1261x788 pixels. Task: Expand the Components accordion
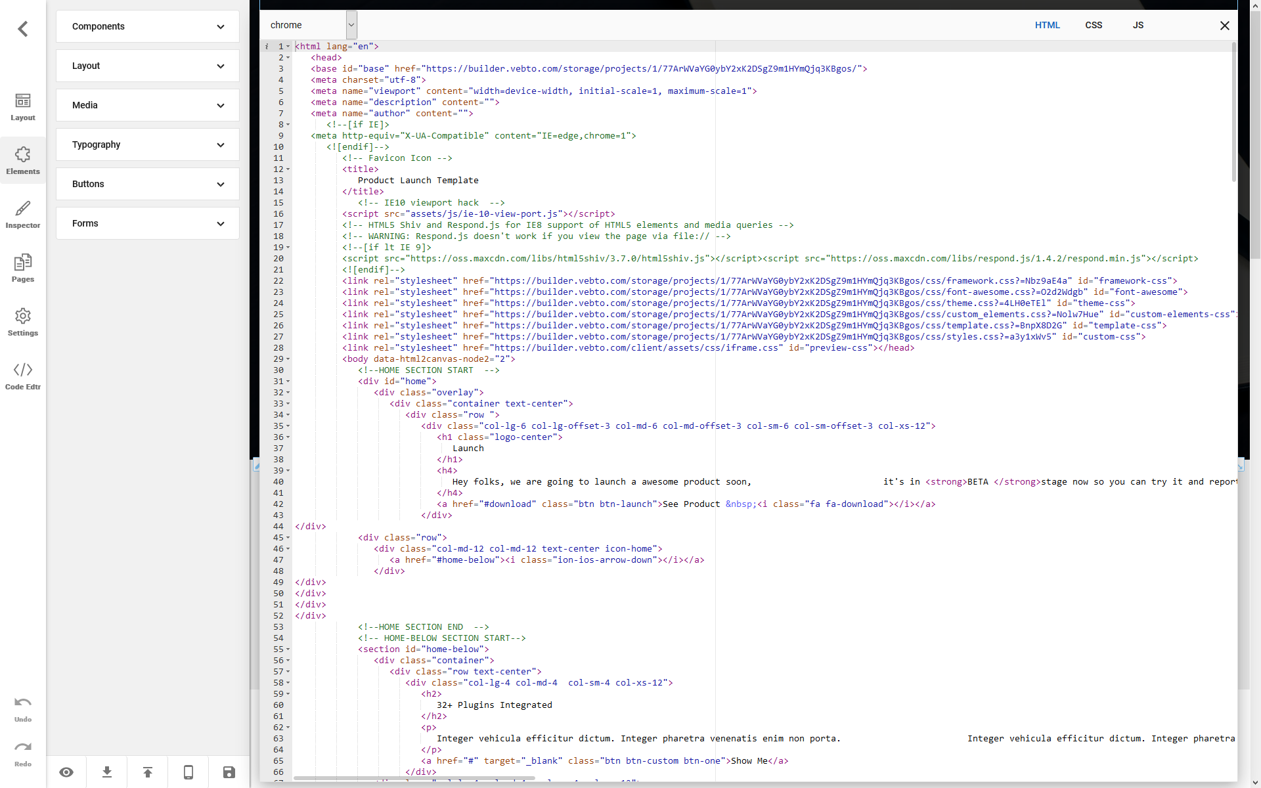(148, 26)
